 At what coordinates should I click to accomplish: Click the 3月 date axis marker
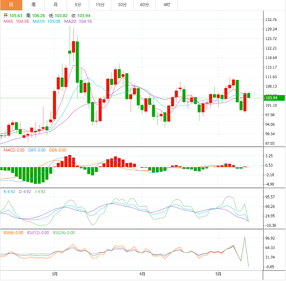tap(54, 274)
